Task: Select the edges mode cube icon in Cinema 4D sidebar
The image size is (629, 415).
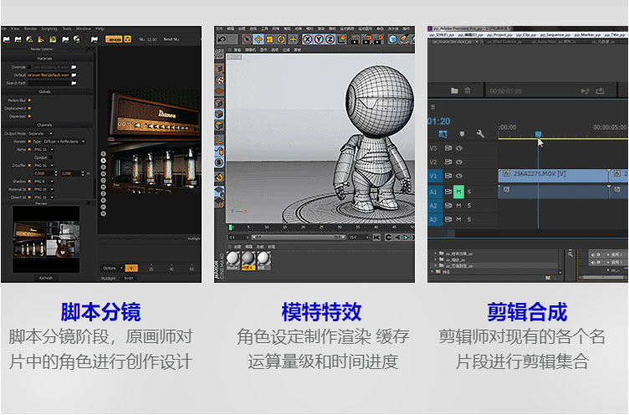Action: pos(219,114)
